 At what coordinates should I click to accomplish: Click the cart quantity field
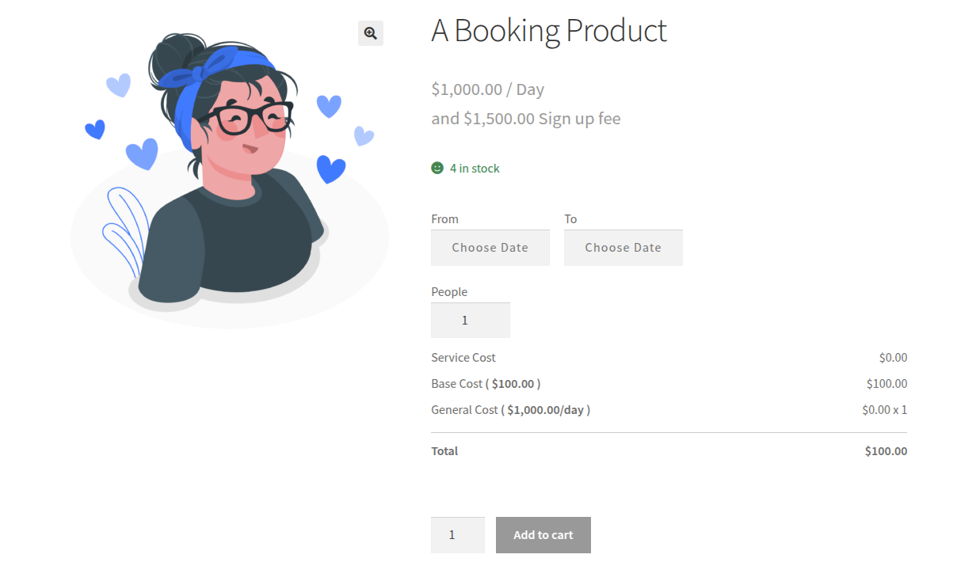458,535
